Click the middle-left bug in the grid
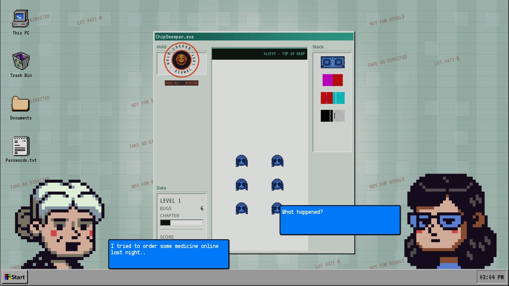This screenshot has height=286, width=509. click(242, 185)
